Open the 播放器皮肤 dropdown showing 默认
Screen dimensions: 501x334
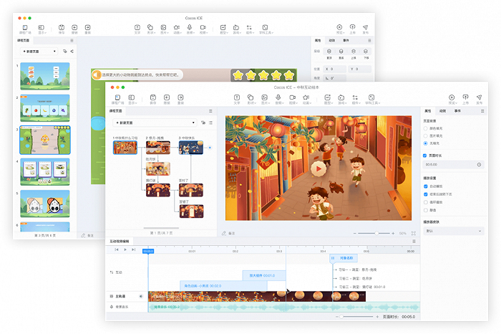coord(453,232)
